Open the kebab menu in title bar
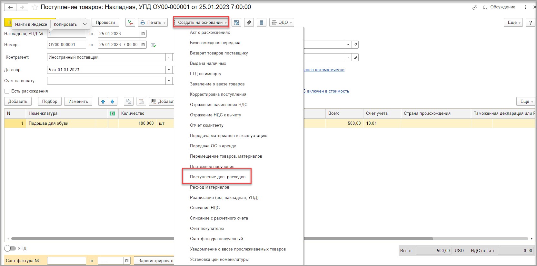 click(525, 7)
